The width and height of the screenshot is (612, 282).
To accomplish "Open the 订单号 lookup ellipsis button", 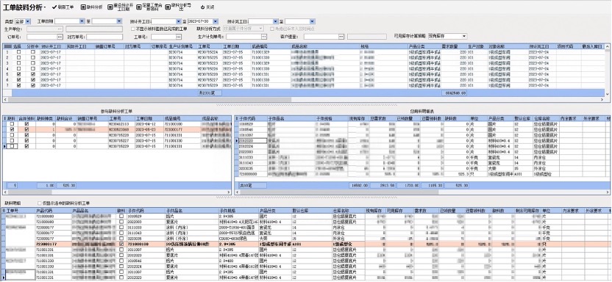I will point(60,37).
